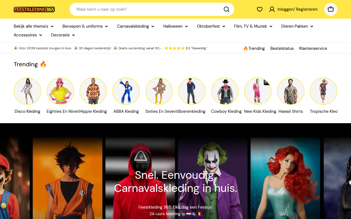Open the Bestelstatus page
This screenshot has width=351, height=219.
pos(282,48)
